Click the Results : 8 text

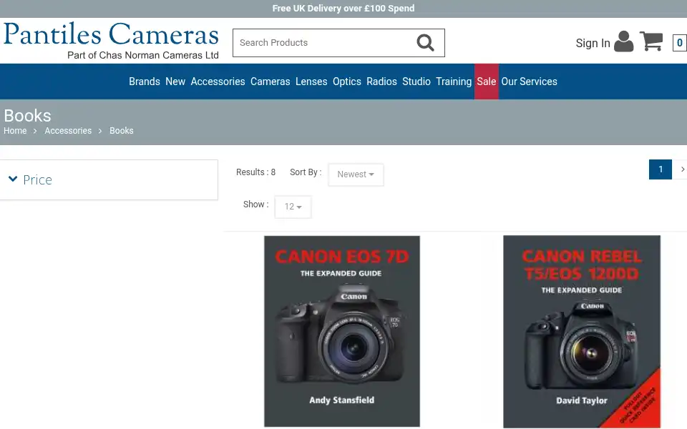(256, 172)
